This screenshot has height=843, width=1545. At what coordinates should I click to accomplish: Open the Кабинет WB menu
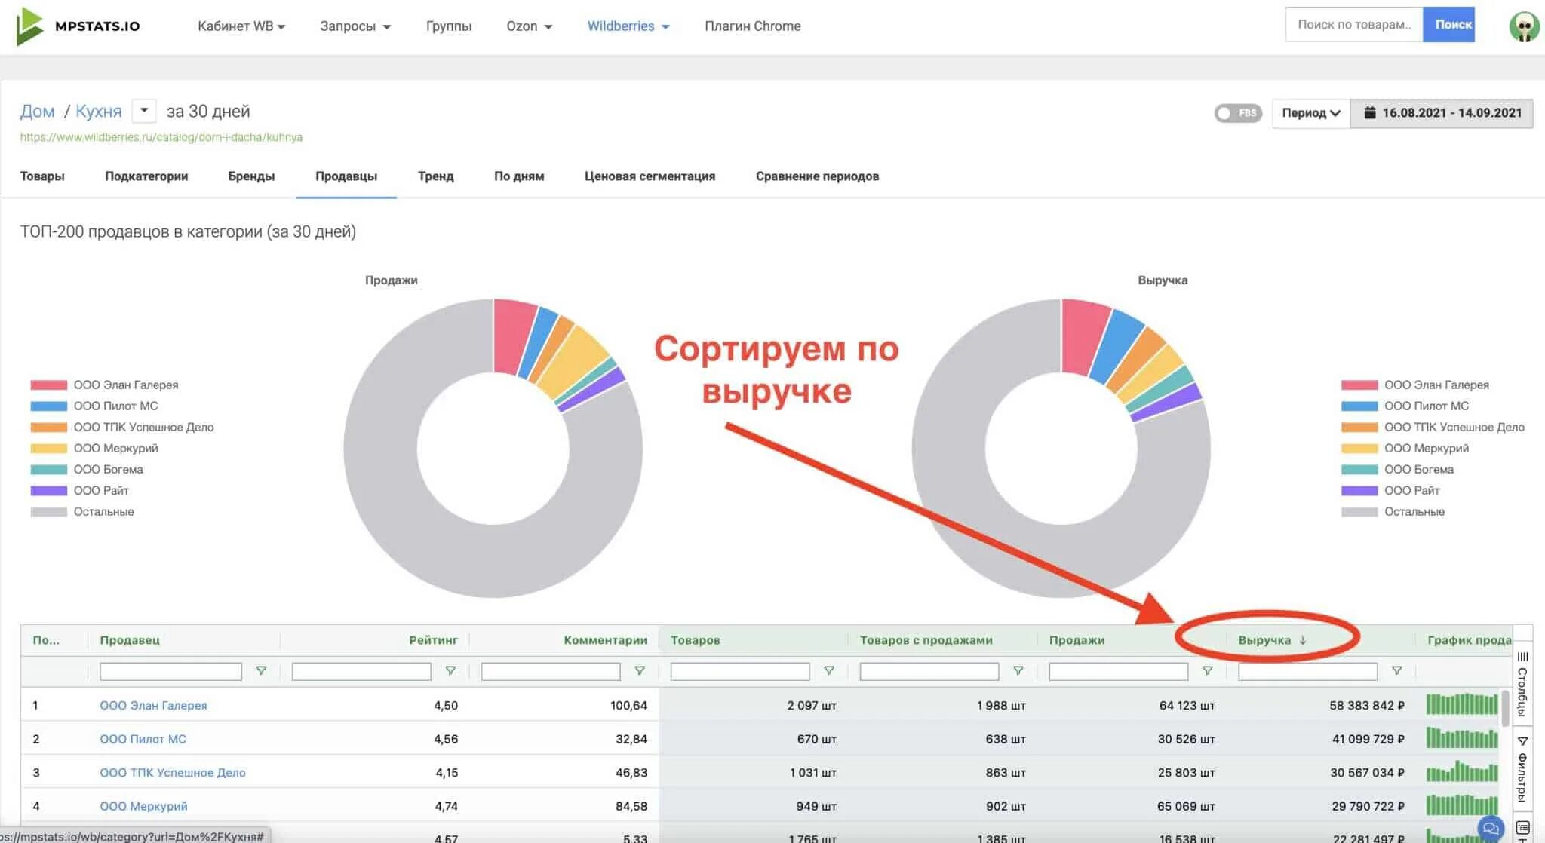pos(241,26)
